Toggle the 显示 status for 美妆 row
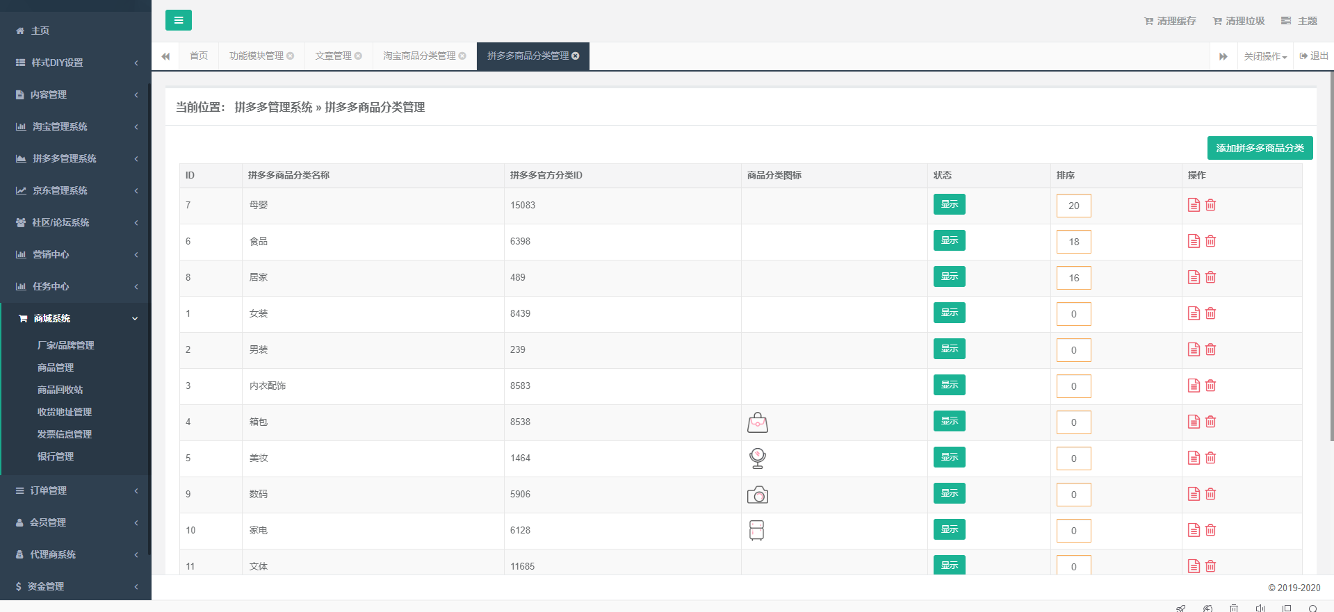This screenshot has width=1334, height=612. 949,458
